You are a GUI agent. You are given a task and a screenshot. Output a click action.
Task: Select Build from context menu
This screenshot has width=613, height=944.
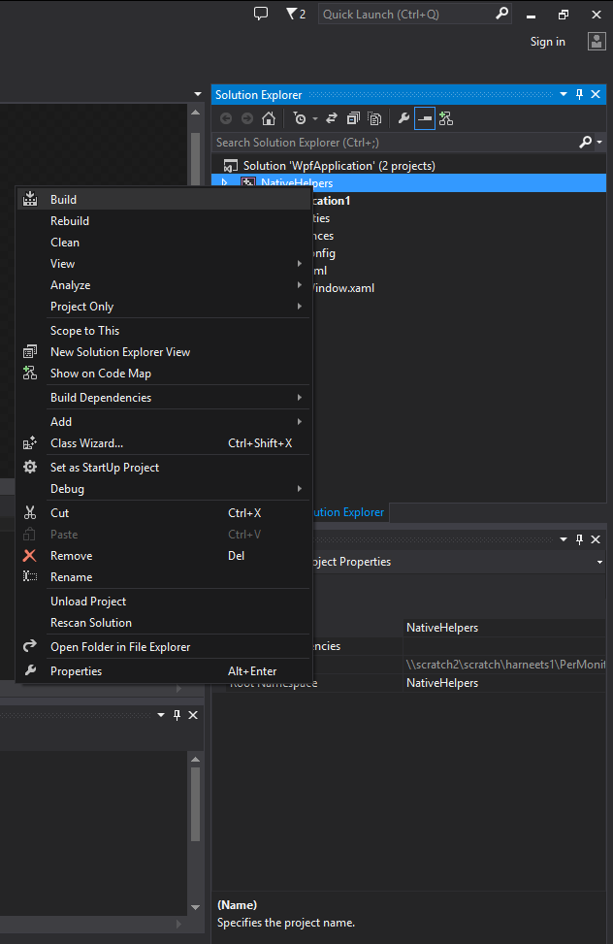click(163, 199)
